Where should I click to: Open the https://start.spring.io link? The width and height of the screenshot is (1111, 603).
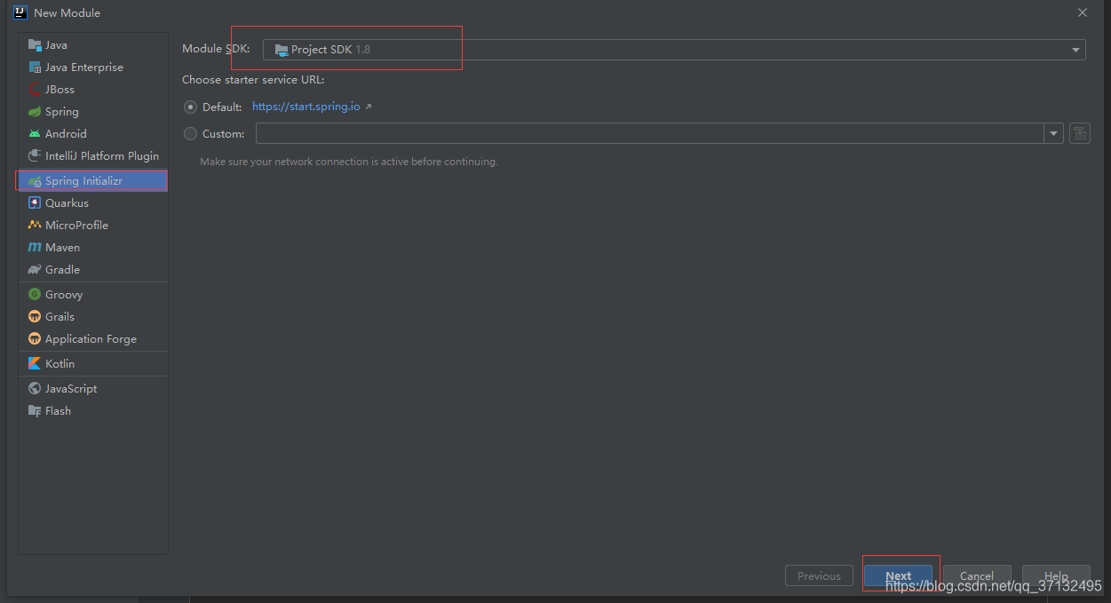(306, 107)
